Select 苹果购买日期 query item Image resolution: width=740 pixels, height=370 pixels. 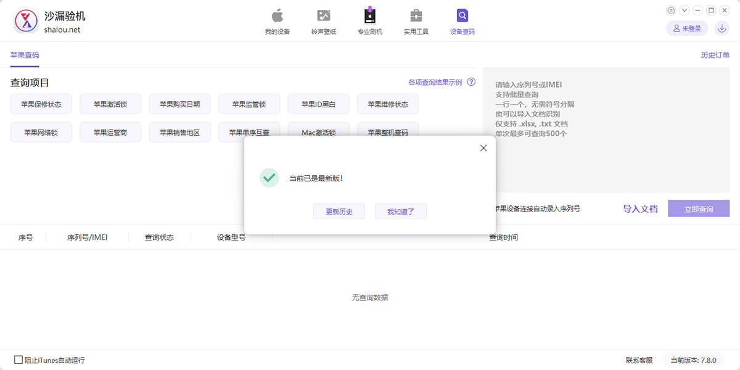[x=179, y=104]
